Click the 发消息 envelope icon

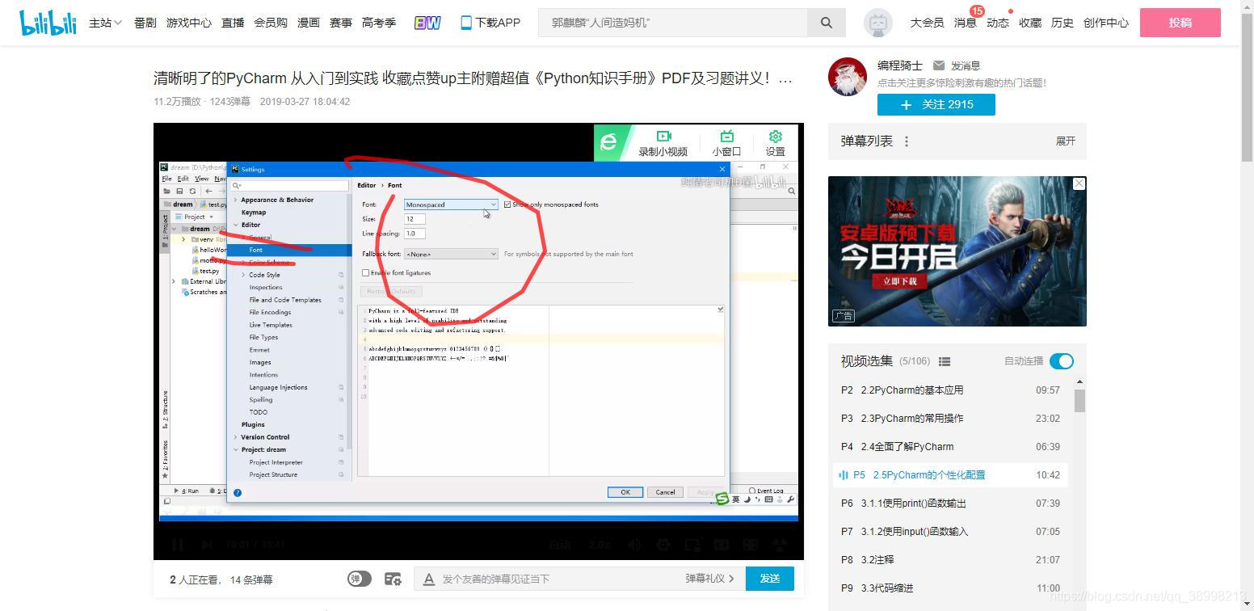(x=939, y=65)
